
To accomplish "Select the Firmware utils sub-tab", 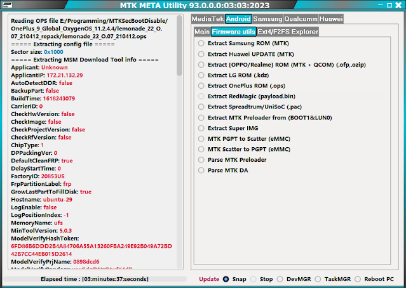I will [x=234, y=32].
